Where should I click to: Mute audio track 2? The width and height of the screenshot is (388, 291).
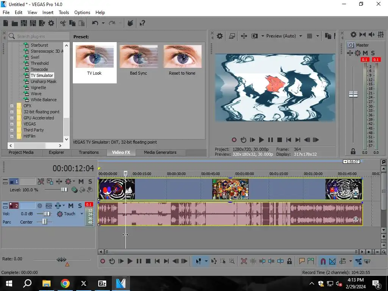pyautogui.click(x=71, y=206)
